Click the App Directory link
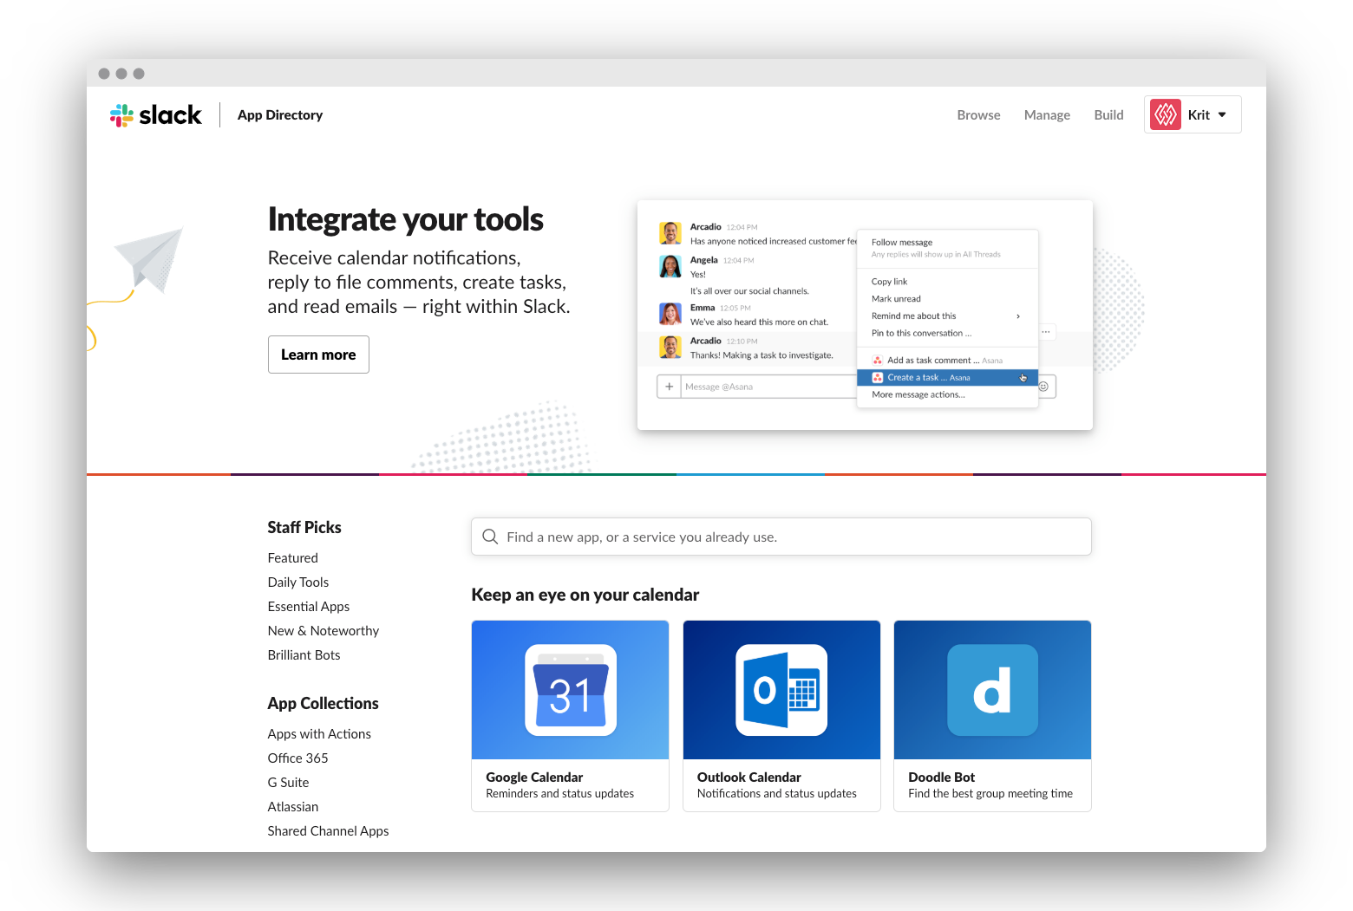1353x911 pixels. pyautogui.click(x=280, y=114)
